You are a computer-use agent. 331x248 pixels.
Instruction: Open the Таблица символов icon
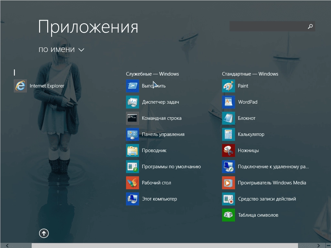[229, 215]
